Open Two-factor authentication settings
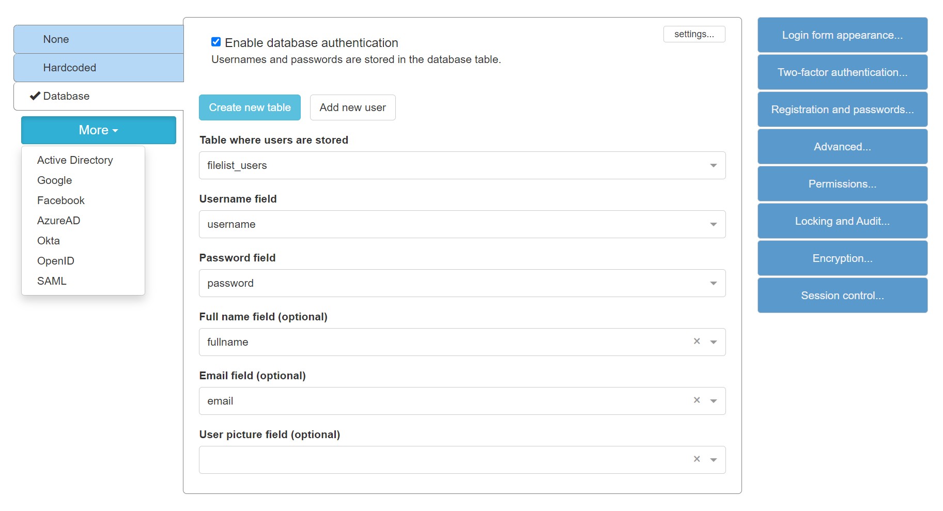The height and width of the screenshot is (511, 943). click(x=842, y=72)
